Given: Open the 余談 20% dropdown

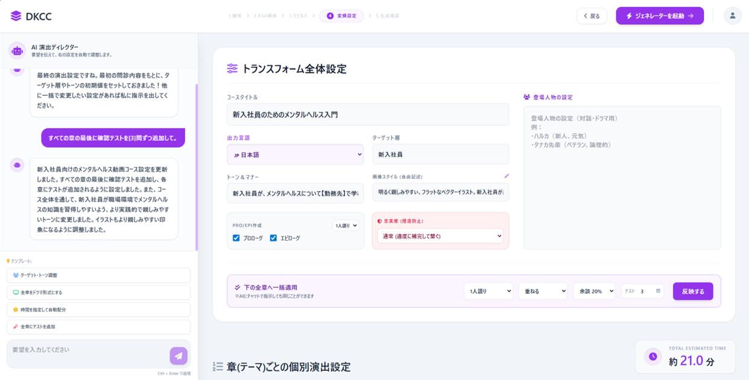Looking at the screenshot, I should (x=594, y=291).
